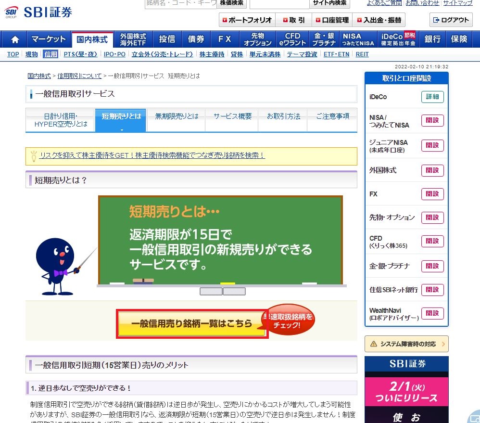Open the TOP submenu link
Image resolution: width=480 pixels, height=423 pixels.
[x=13, y=54]
